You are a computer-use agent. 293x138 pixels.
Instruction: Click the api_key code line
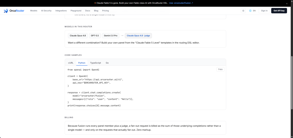[92, 83]
